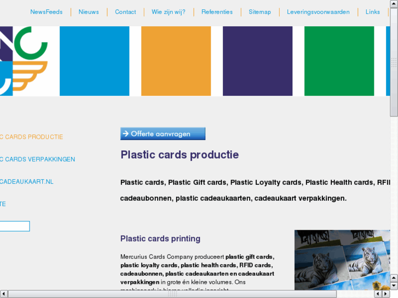Click the Mercurius Cards Company logo
The image size is (398, 298).
click(x=24, y=61)
